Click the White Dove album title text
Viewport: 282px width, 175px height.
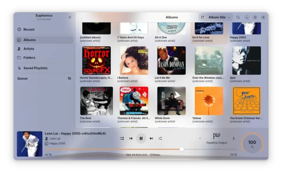tap(162, 118)
